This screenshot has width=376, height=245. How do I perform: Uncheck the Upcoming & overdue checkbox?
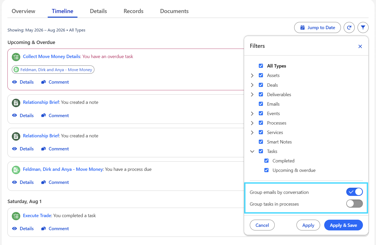[266, 170]
